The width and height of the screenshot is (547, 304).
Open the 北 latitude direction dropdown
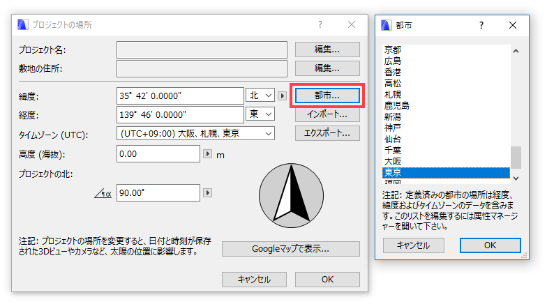[x=260, y=95]
